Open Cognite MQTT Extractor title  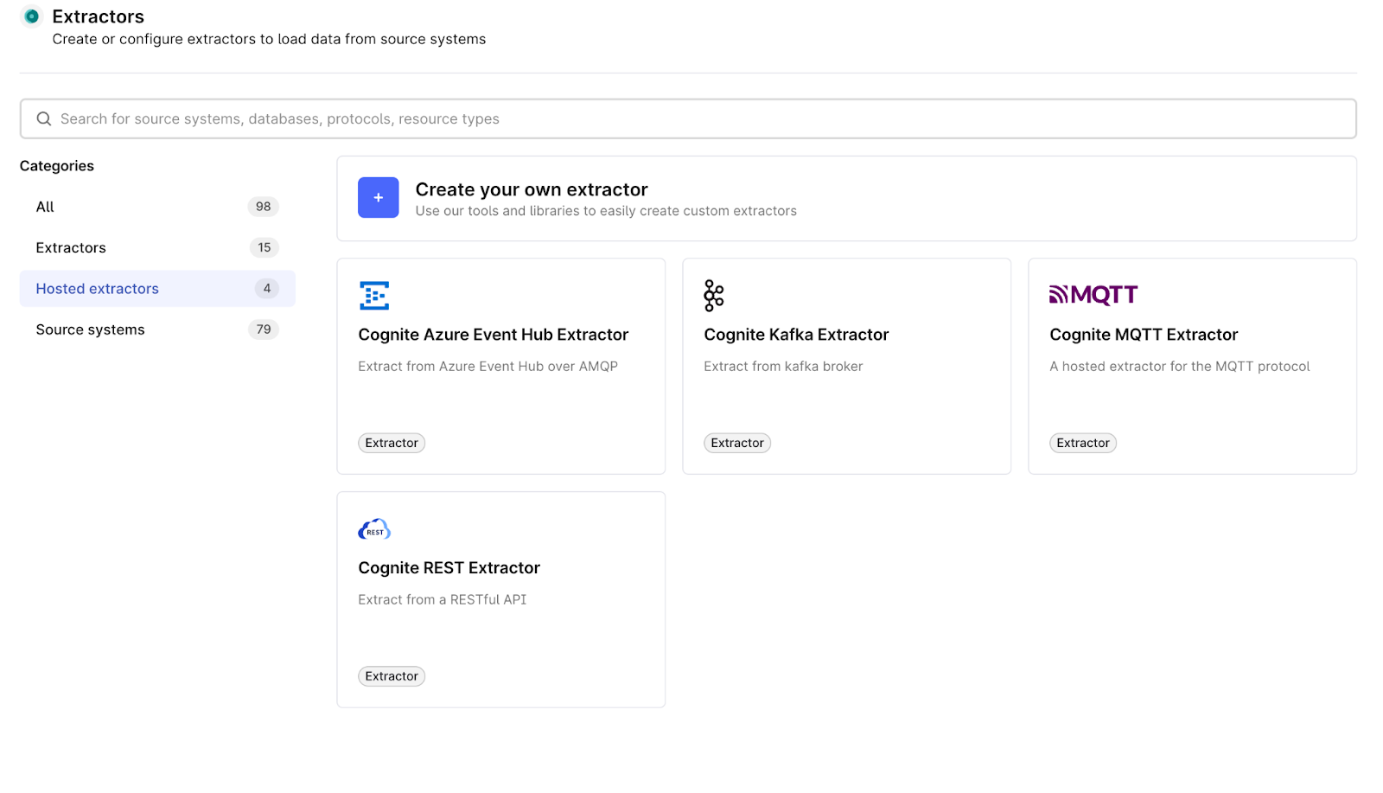[1144, 335]
